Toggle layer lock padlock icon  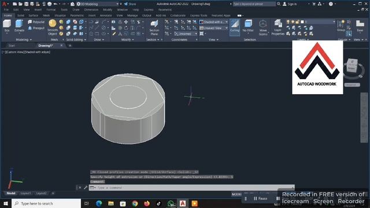297,22
